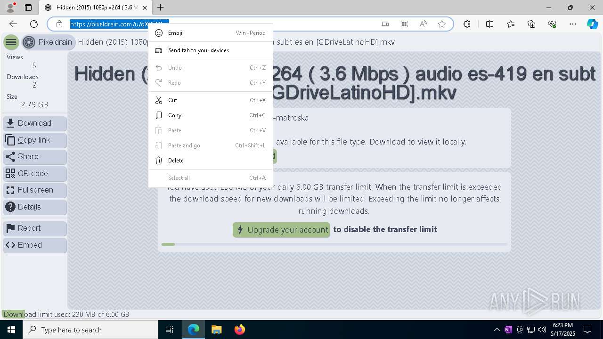Click Redo in the context menu
The width and height of the screenshot is (603, 339).
[211, 83]
